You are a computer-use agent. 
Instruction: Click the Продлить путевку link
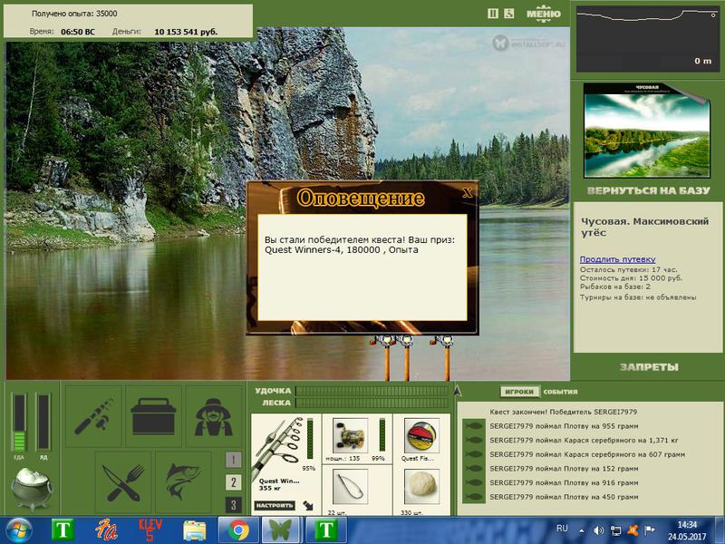pos(617,259)
